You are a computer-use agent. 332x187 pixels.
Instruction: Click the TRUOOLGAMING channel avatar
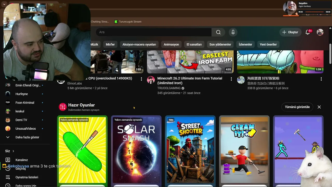click(x=151, y=80)
